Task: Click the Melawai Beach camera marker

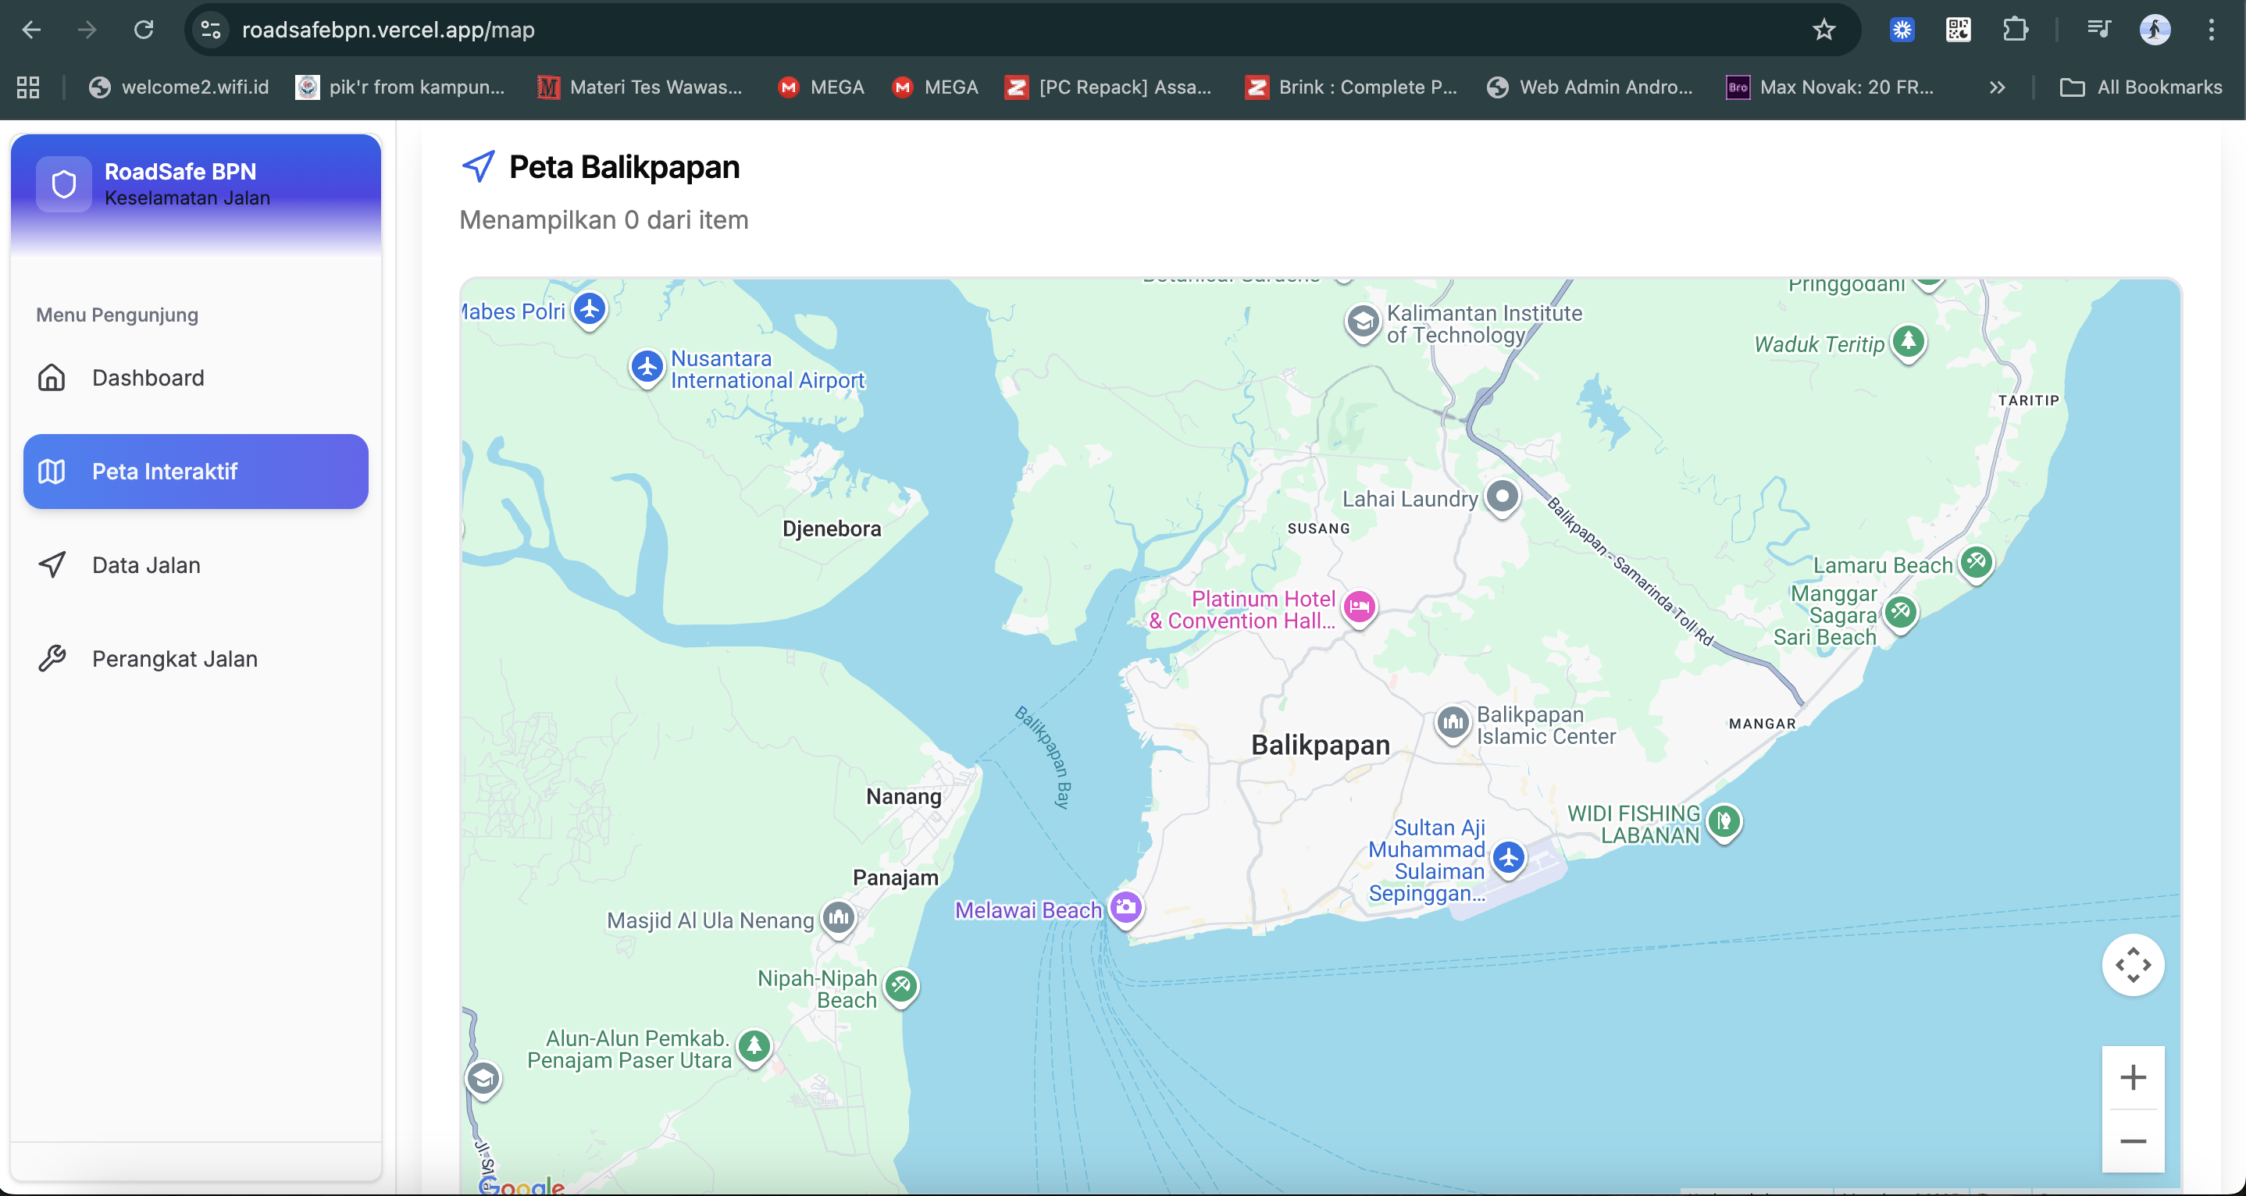Action: pyautogui.click(x=1125, y=907)
